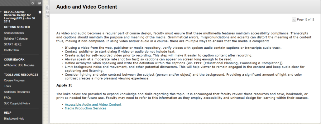
Task: Click the diagonal arrow icon beside title
Action: (47, 16)
